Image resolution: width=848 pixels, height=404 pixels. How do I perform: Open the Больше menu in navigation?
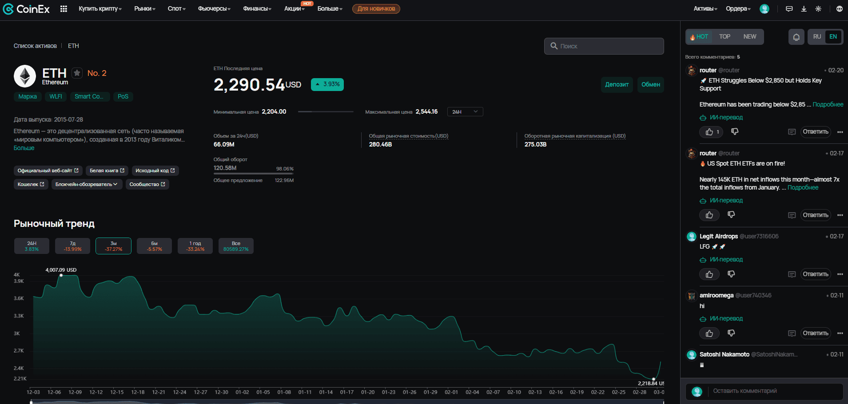point(330,9)
